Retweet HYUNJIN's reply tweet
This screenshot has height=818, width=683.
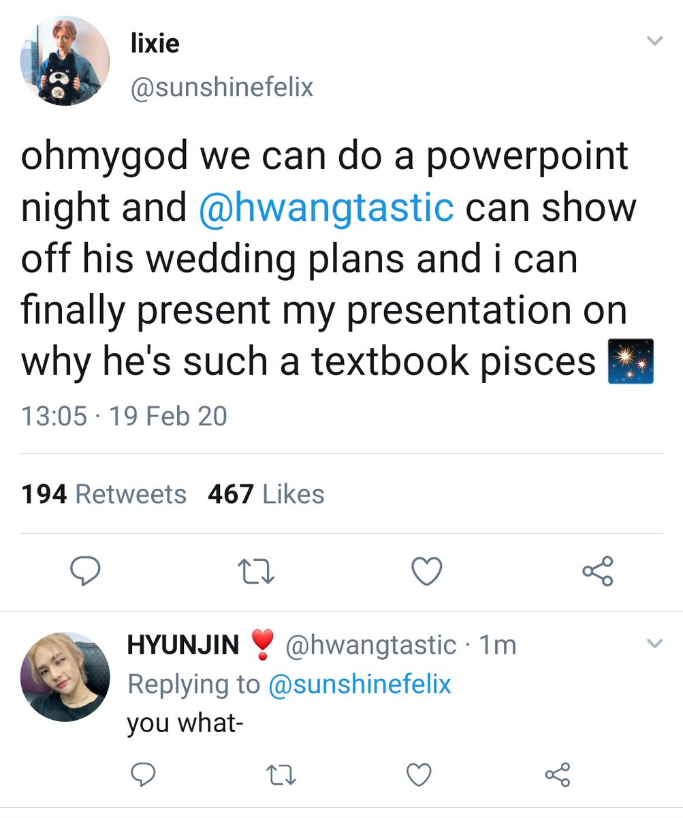tap(281, 774)
